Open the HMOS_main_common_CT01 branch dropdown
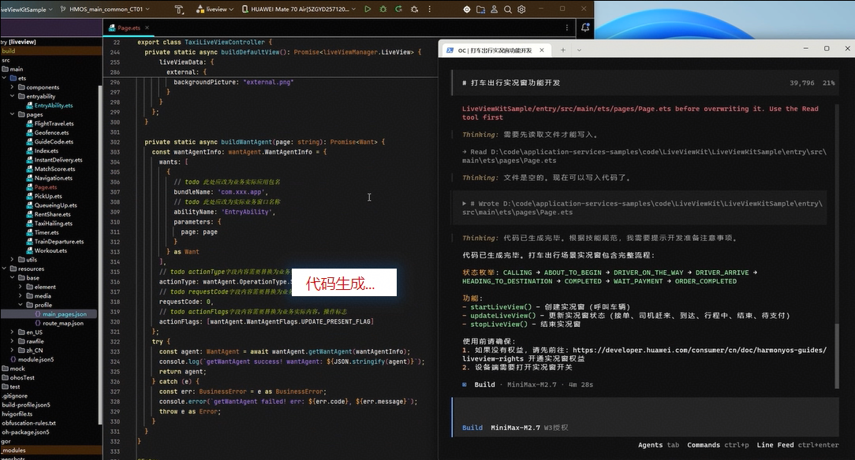The image size is (855, 460). point(105,9)
